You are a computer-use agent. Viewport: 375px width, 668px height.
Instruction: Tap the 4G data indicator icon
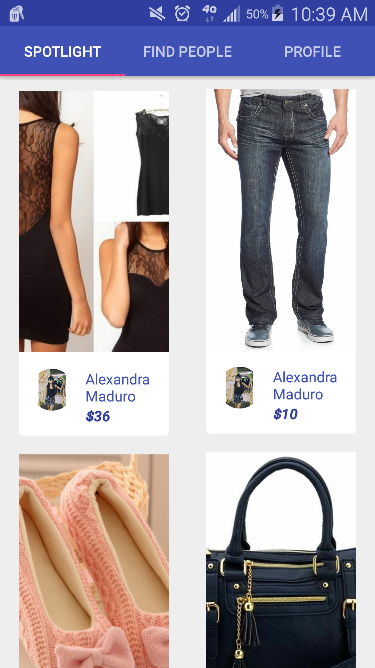[x=209, y=14]
